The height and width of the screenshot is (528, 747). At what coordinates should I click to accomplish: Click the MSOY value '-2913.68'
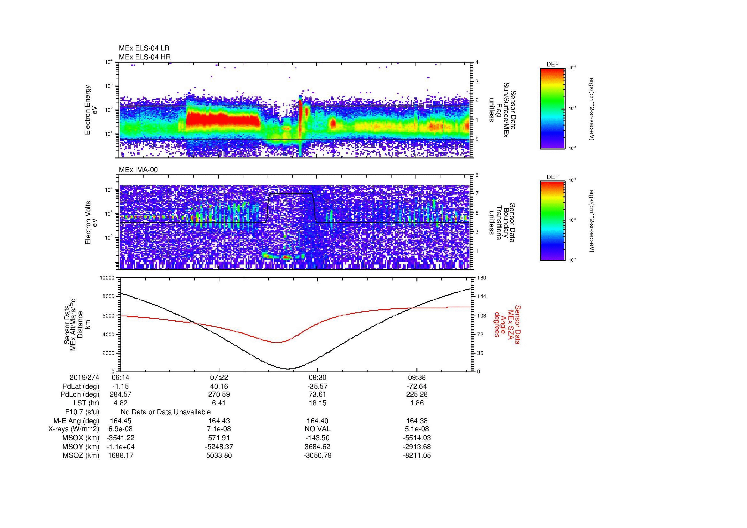pos(417,447)
